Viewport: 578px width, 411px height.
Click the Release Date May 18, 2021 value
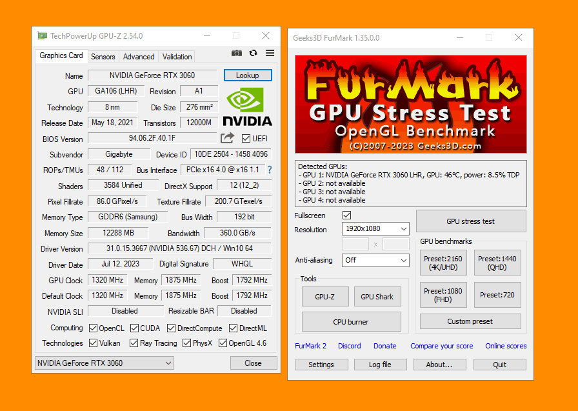pos(112,123)
